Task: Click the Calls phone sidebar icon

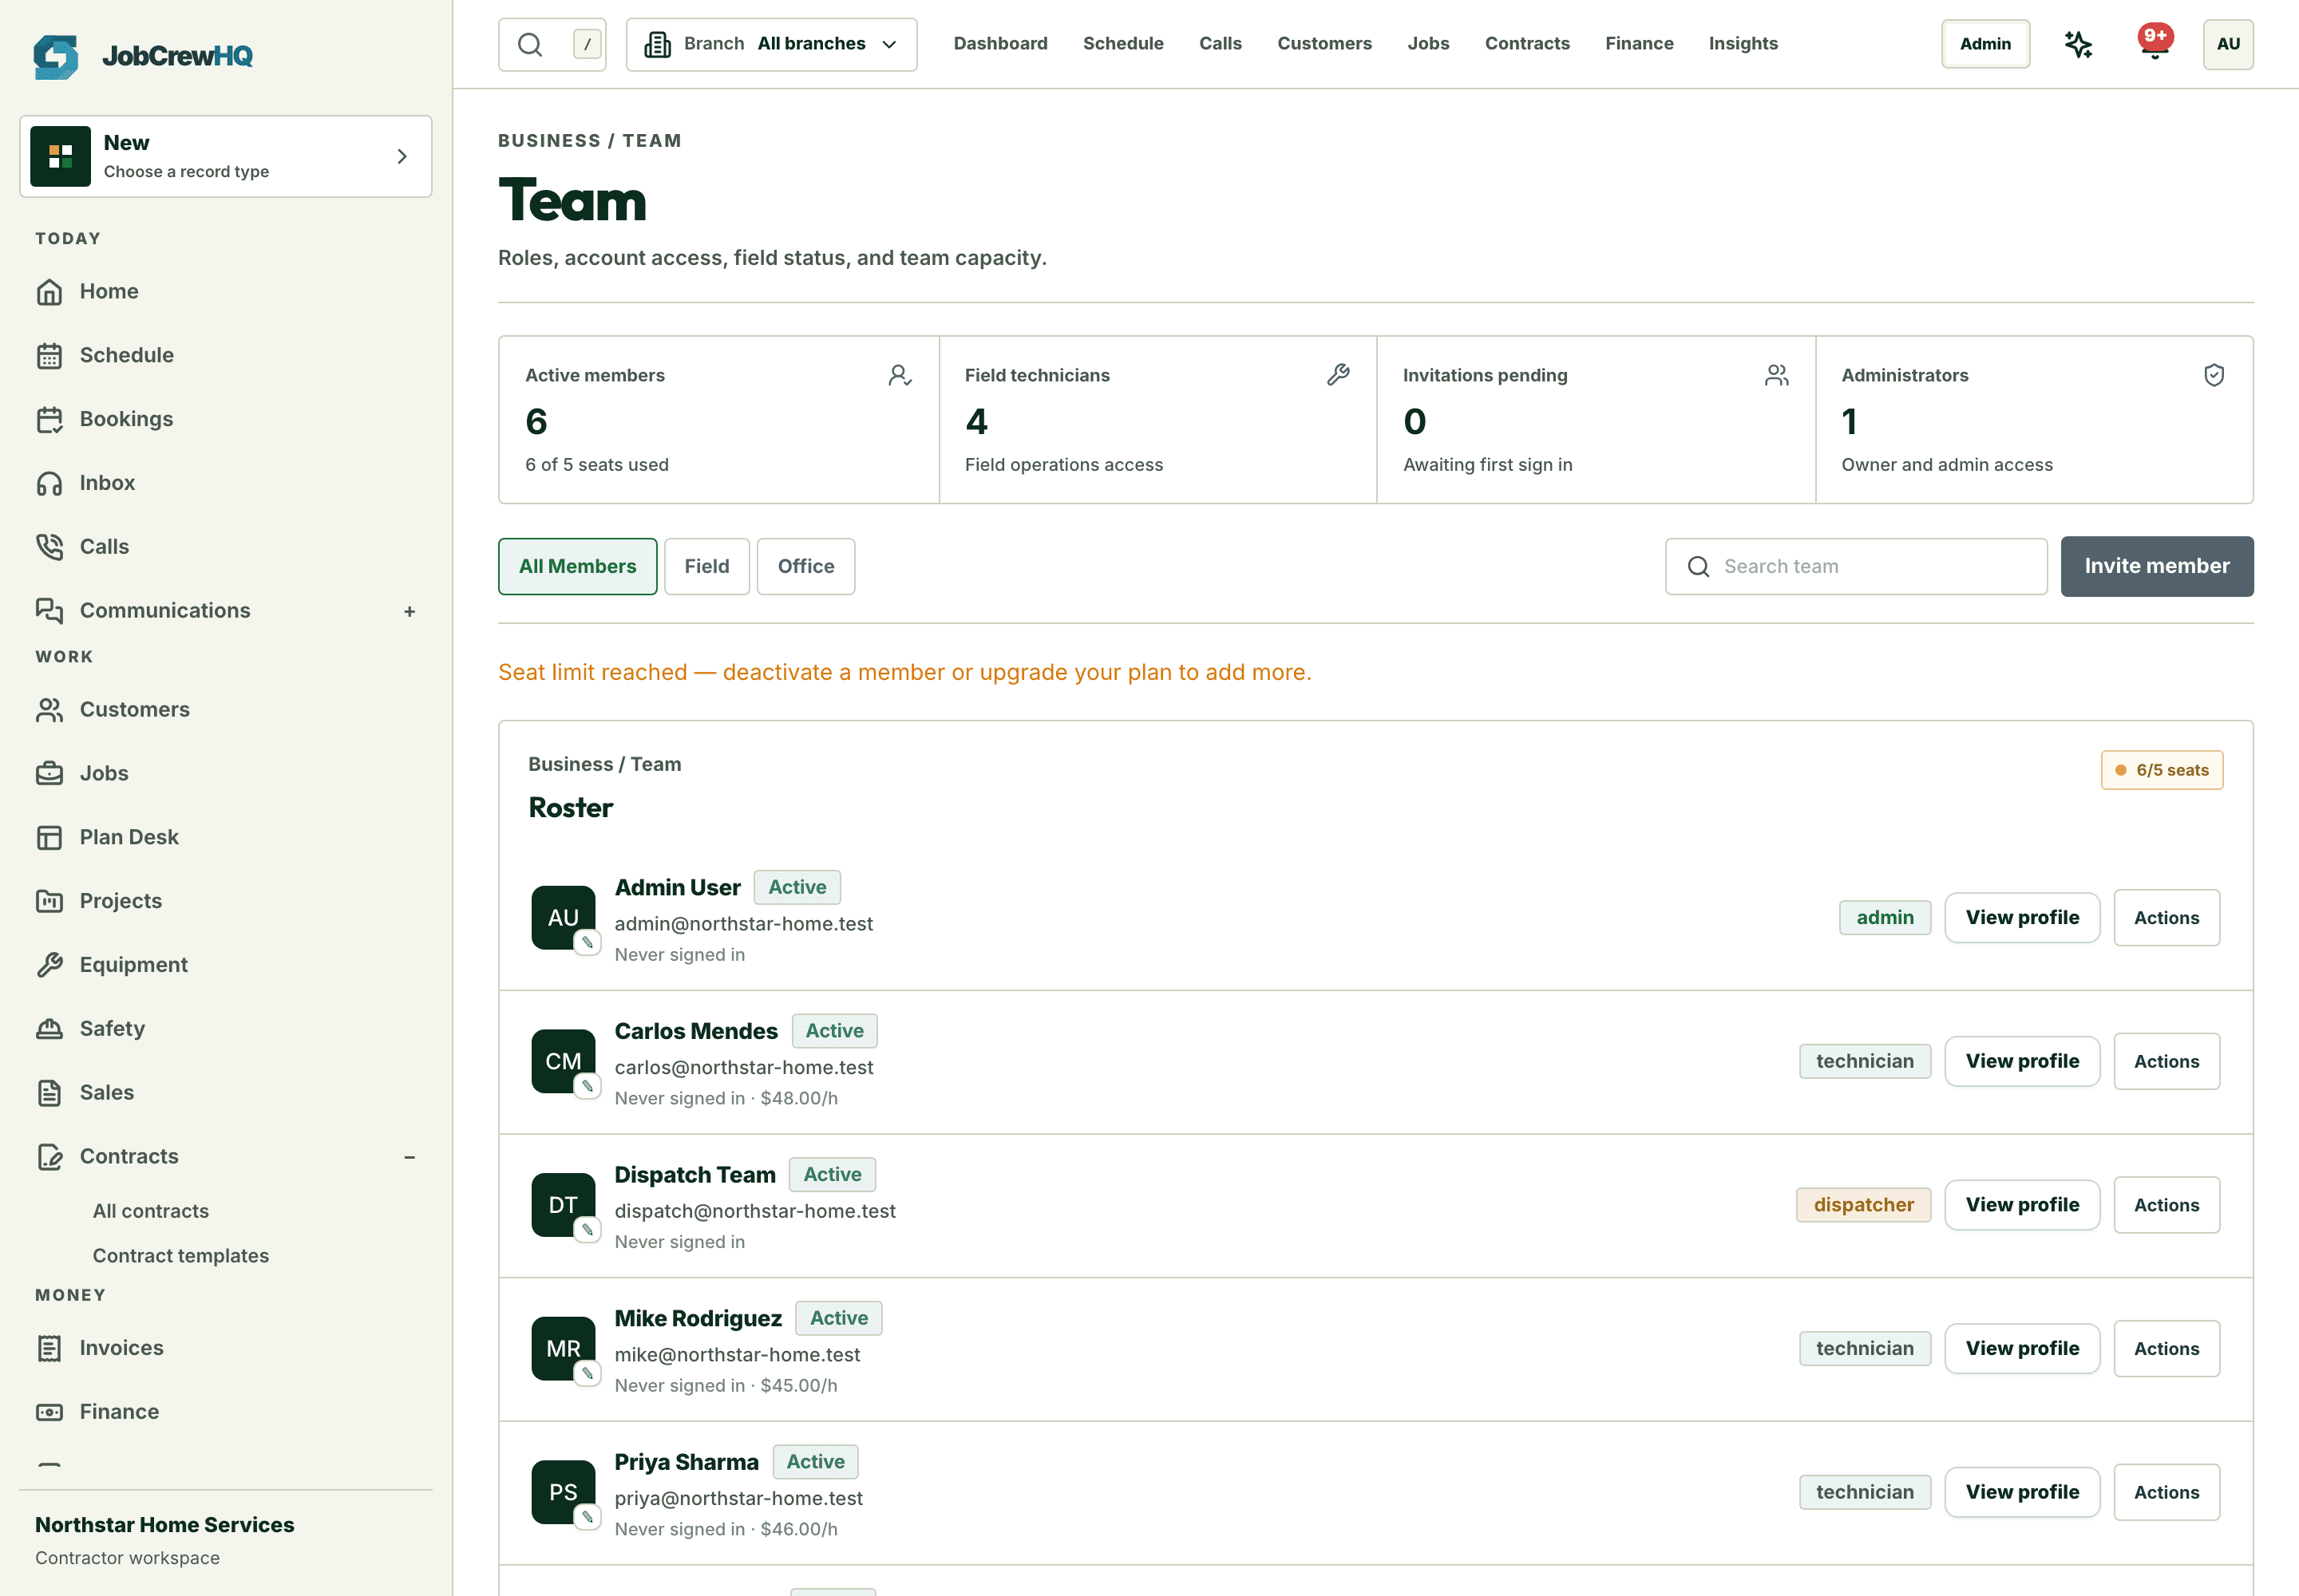Action: pyautogui.click(x=49, y=547)
